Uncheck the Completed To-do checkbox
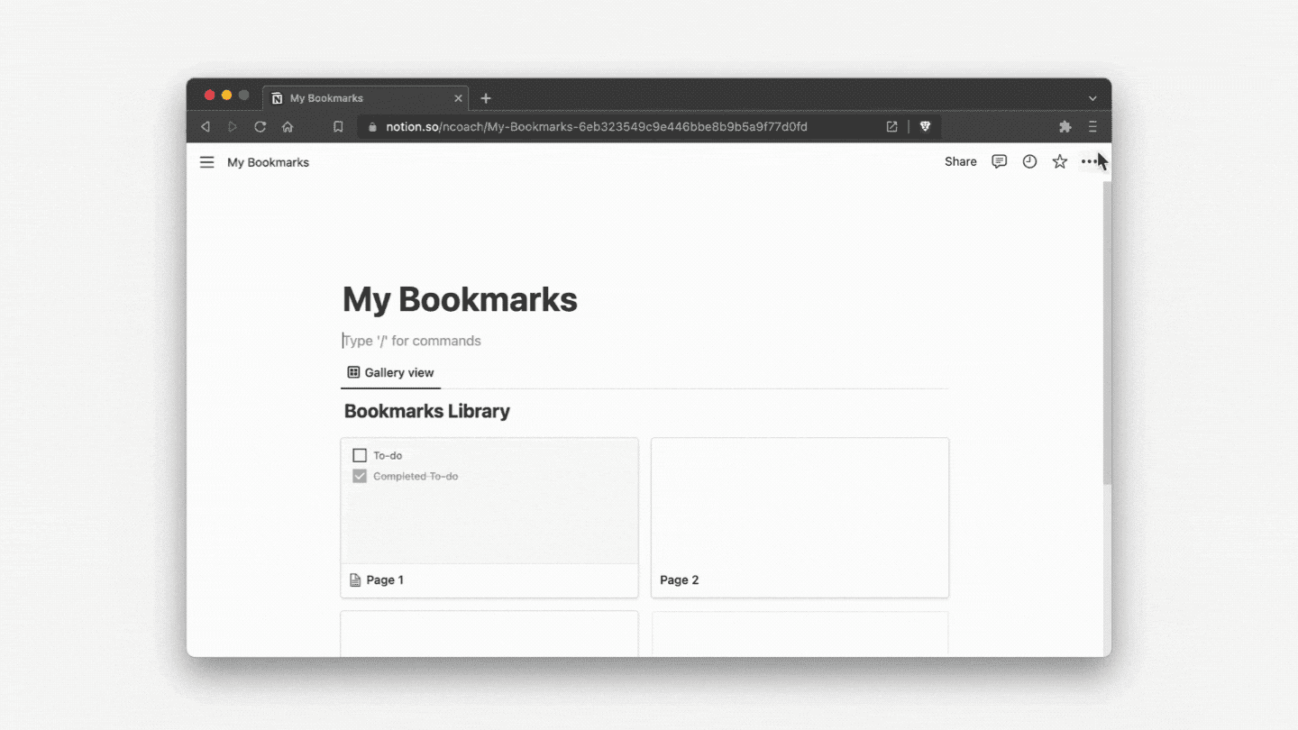The height and width of the screenshot is (730, 1298). click(360, 476)
